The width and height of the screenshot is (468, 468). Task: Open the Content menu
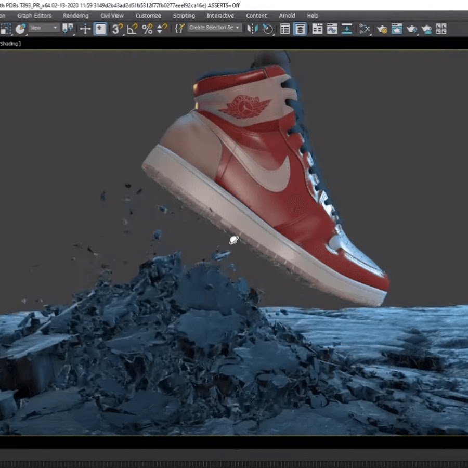(x=256, y=16)
